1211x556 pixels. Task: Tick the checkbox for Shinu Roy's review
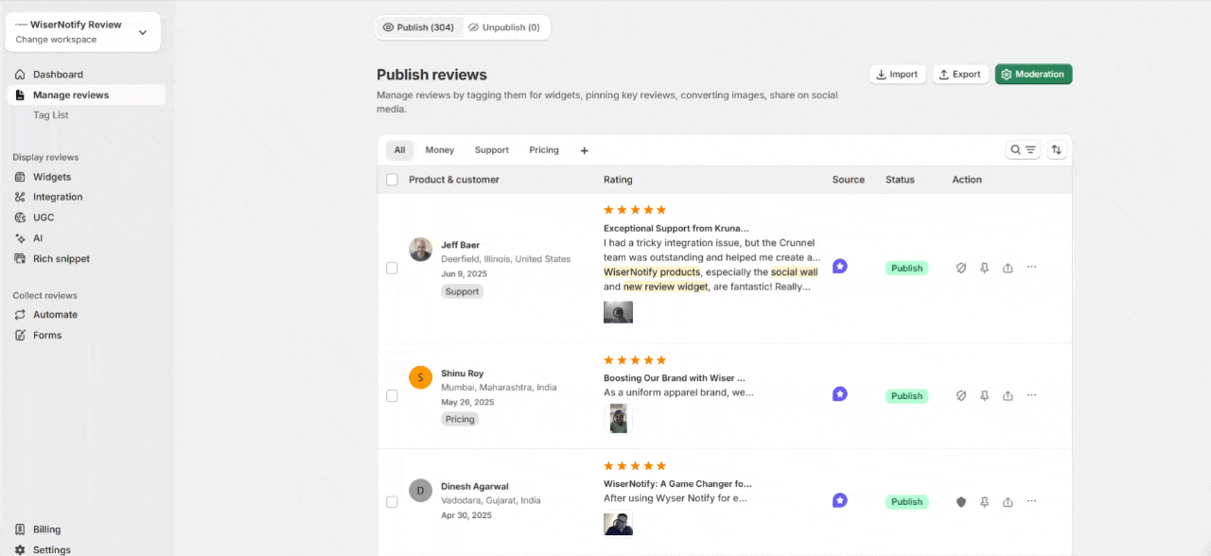[392, 396]
